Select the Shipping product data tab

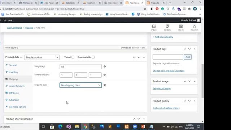tap(13, 79)
